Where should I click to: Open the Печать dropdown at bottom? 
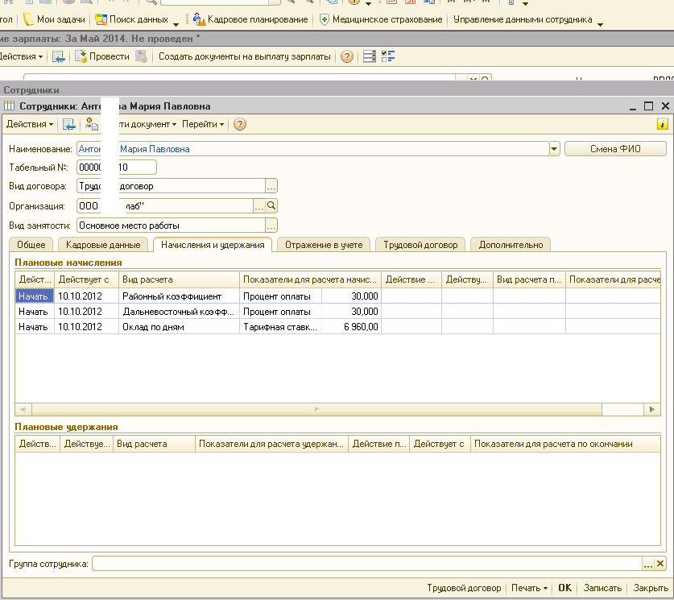point(530,588)
